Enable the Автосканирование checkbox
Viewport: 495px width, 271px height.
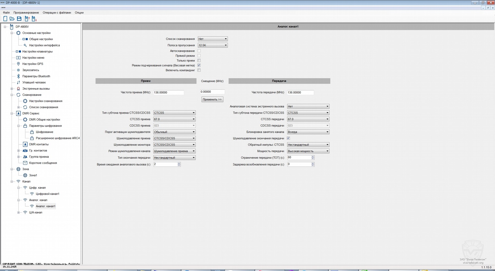click(x=199, y=51)
